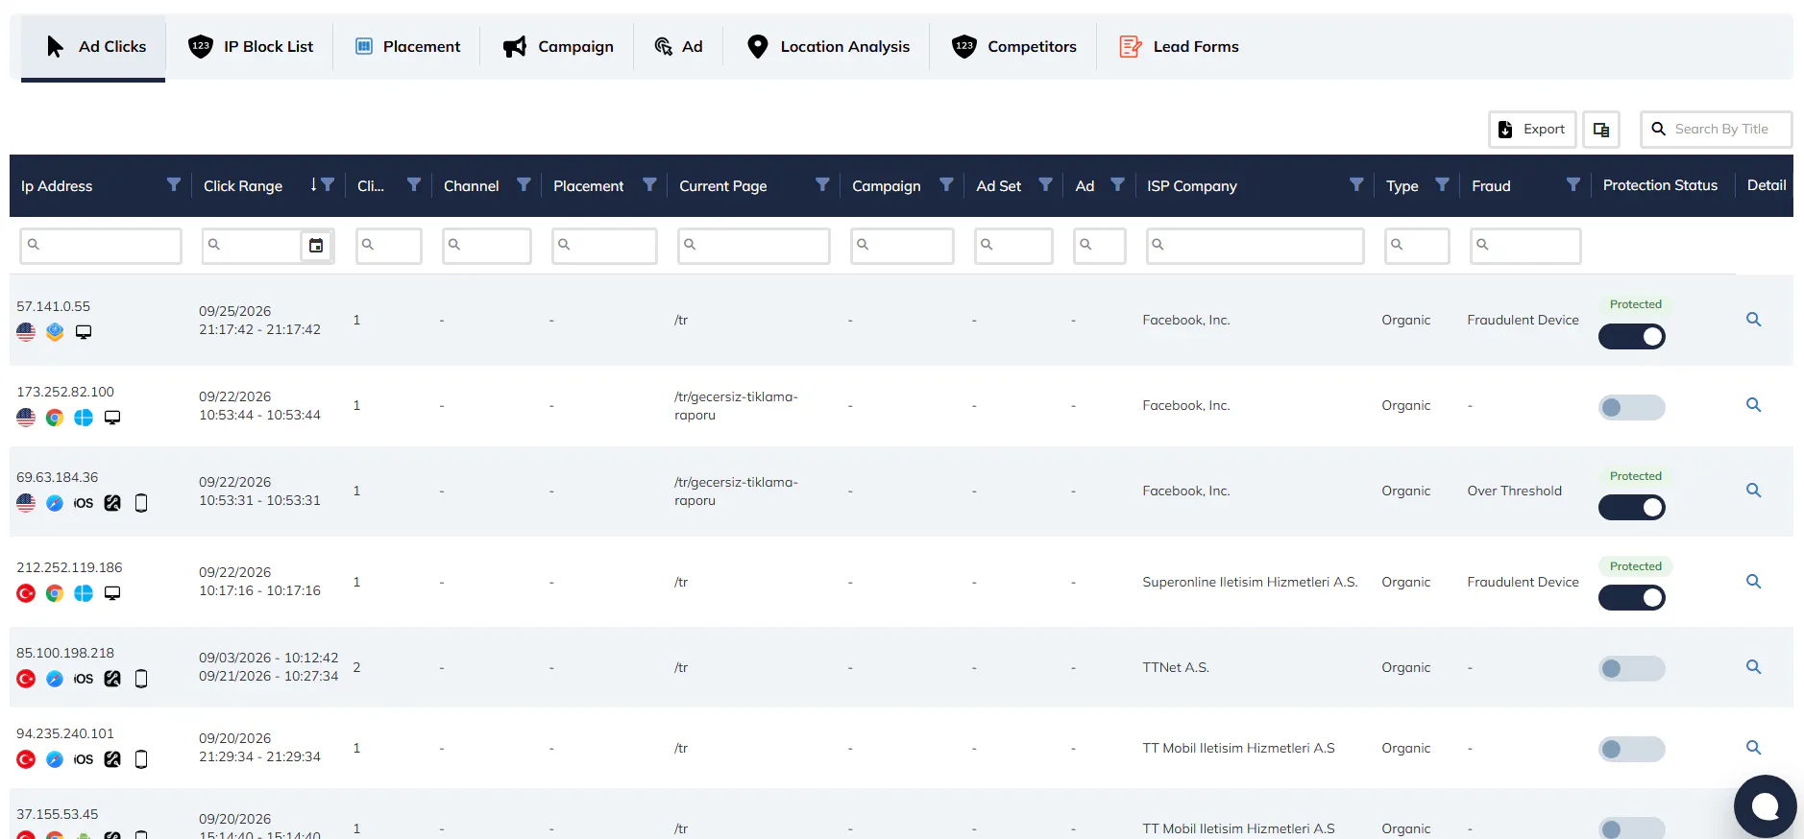Viewport: 1804px width, 839px height.
Task: Open the Location Analysis tab
Action: click(x=828, y=46)
